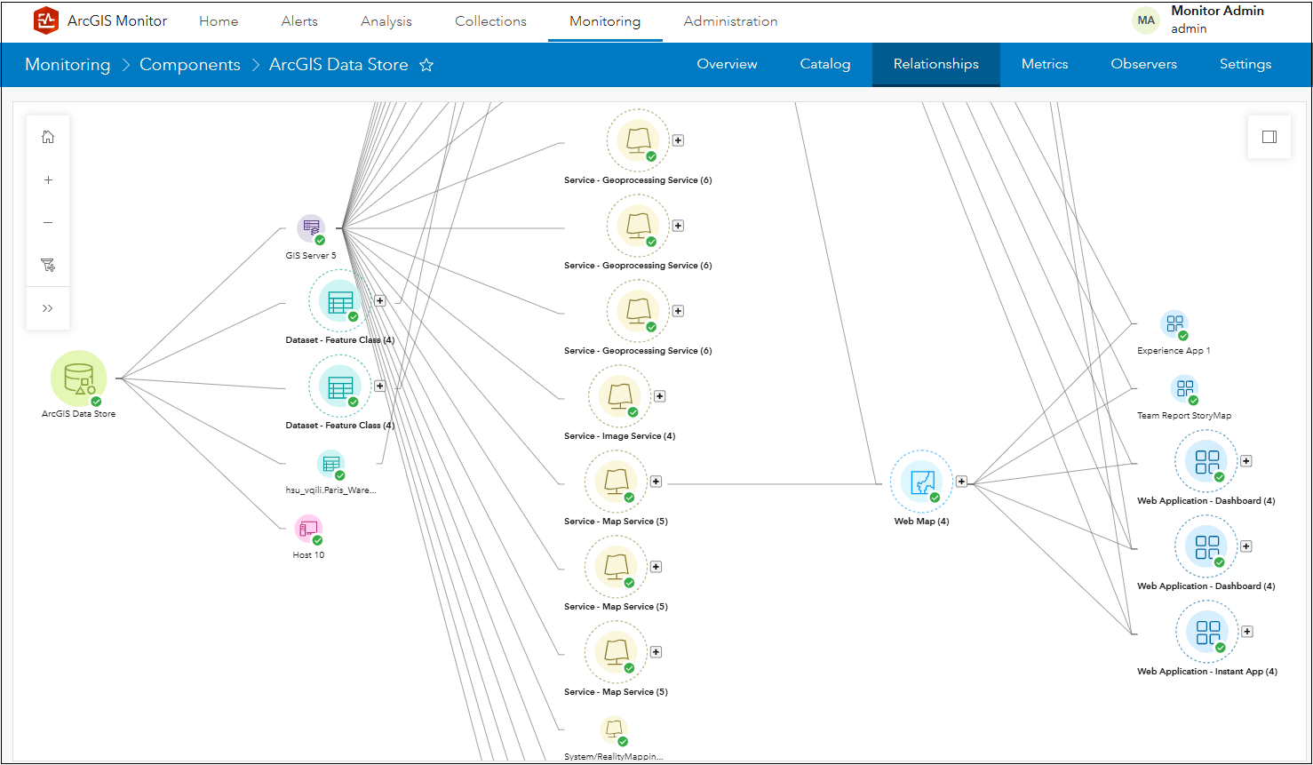The image size is (1313, 765).
Task: Select the GIS Server 5 node
Action: pos(311,229)
